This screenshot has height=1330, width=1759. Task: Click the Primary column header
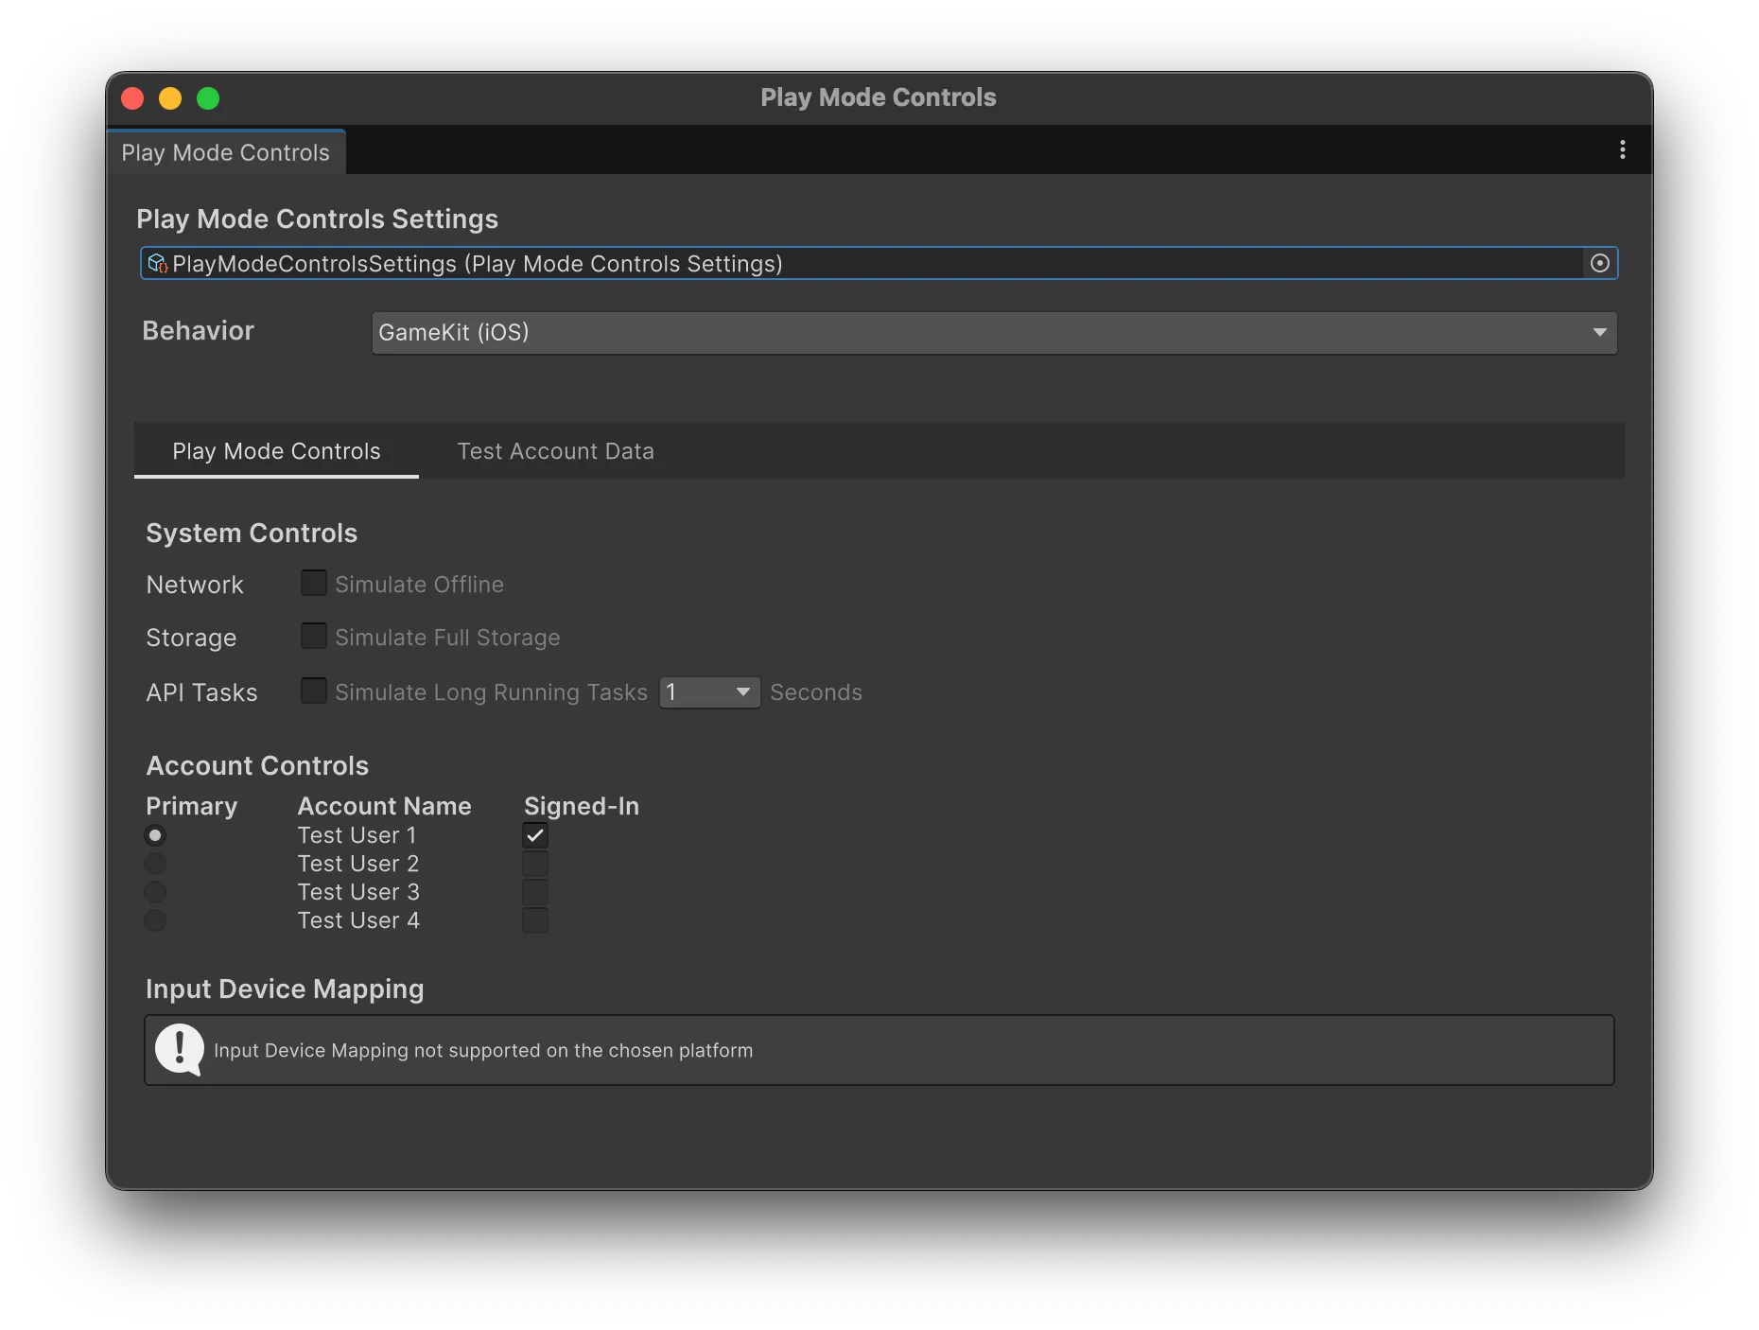pos(191,806)
